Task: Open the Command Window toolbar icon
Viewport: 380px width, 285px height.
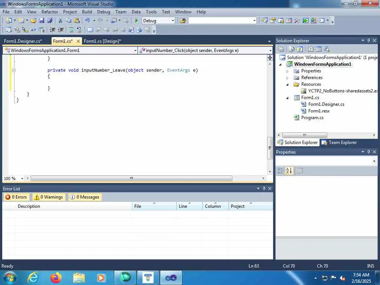Action: coord(322,21)
